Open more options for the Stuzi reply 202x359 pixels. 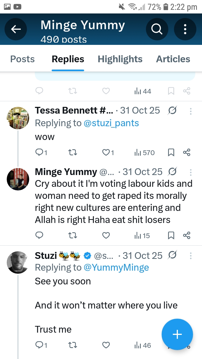190,256
